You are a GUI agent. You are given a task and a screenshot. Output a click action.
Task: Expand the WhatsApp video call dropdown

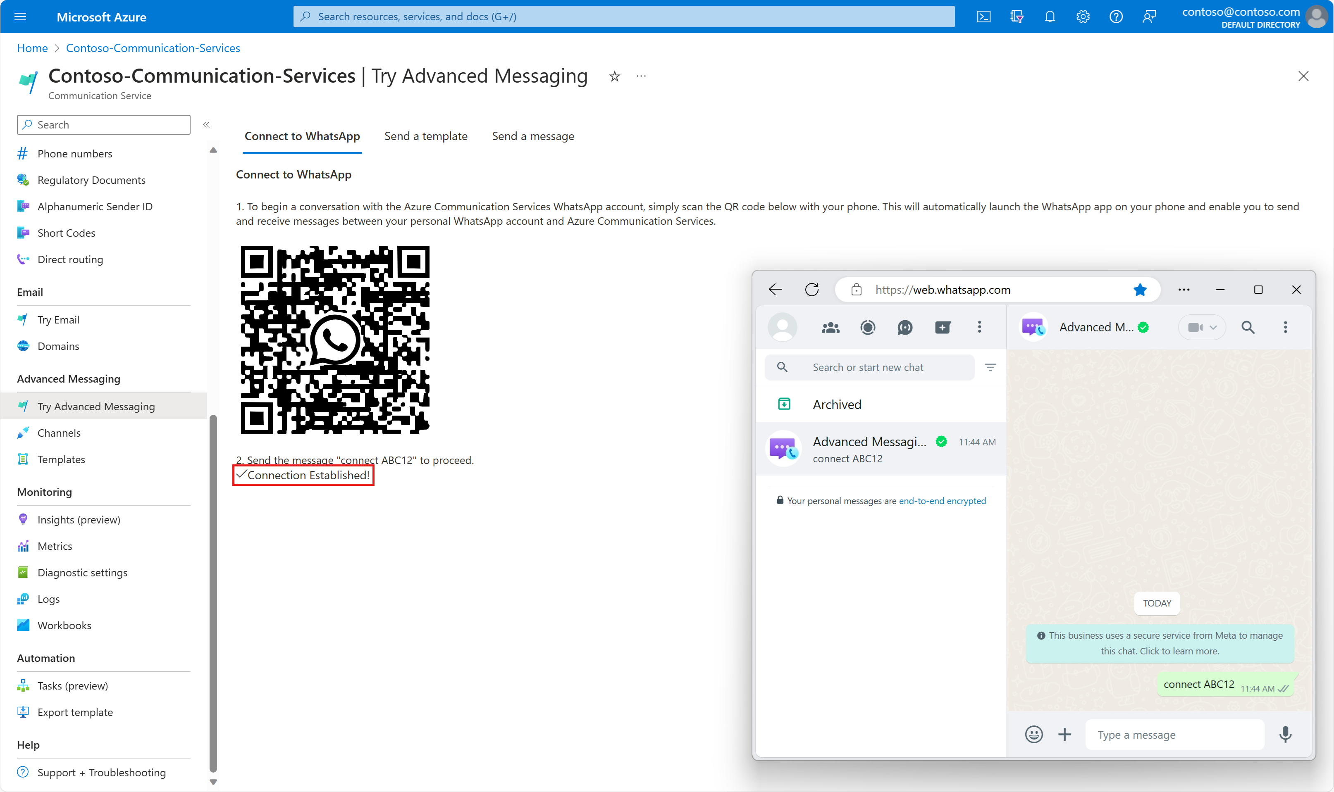pyautogui.click(x=1211, y=327)
